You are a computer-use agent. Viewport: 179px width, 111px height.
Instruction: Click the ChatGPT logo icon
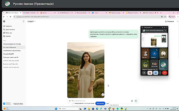tap(4, 21)
